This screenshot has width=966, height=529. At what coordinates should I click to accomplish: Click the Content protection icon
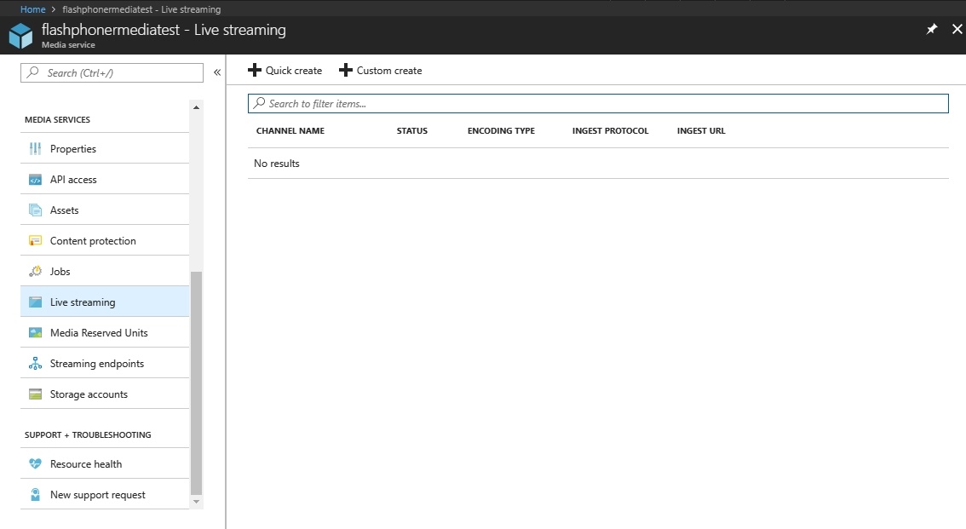[x=35, y=241]
